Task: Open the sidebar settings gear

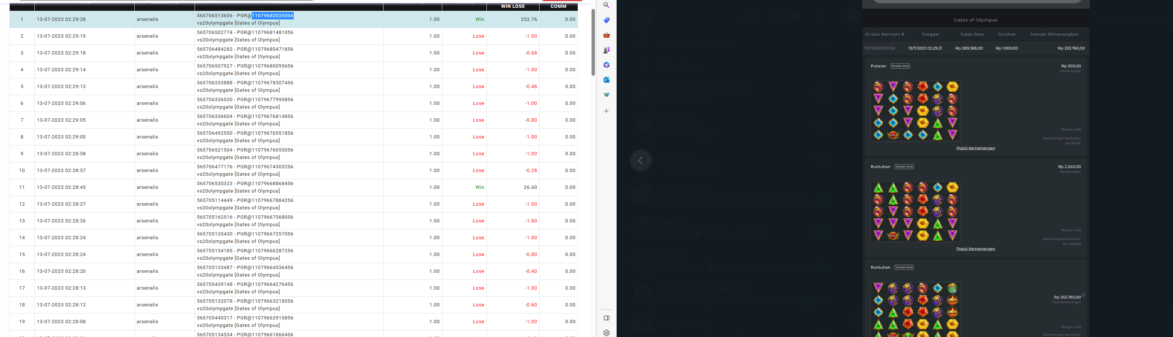Action: (606, 333)
